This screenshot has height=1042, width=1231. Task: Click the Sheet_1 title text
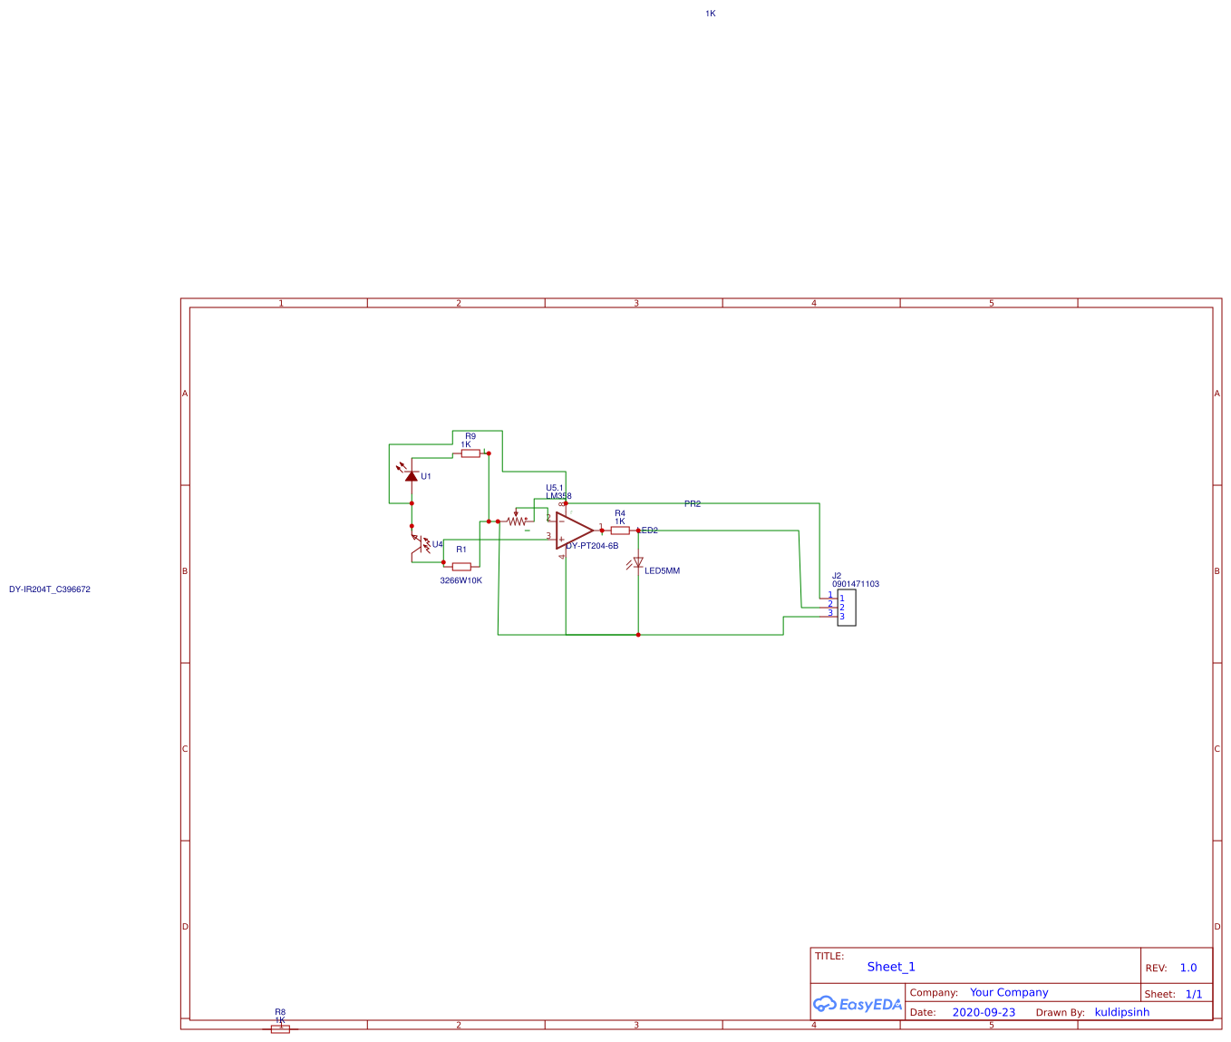pos(890,967)
